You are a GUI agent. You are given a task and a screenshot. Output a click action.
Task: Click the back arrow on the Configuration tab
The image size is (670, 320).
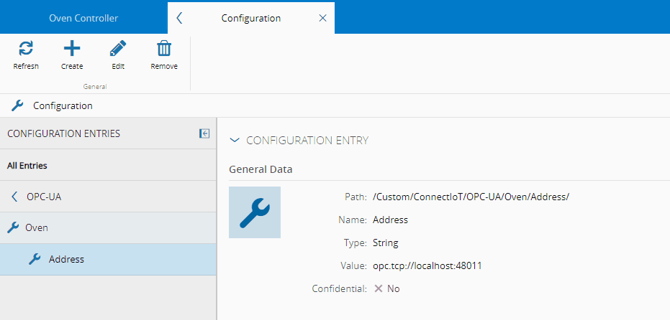[x=179, y=18]
